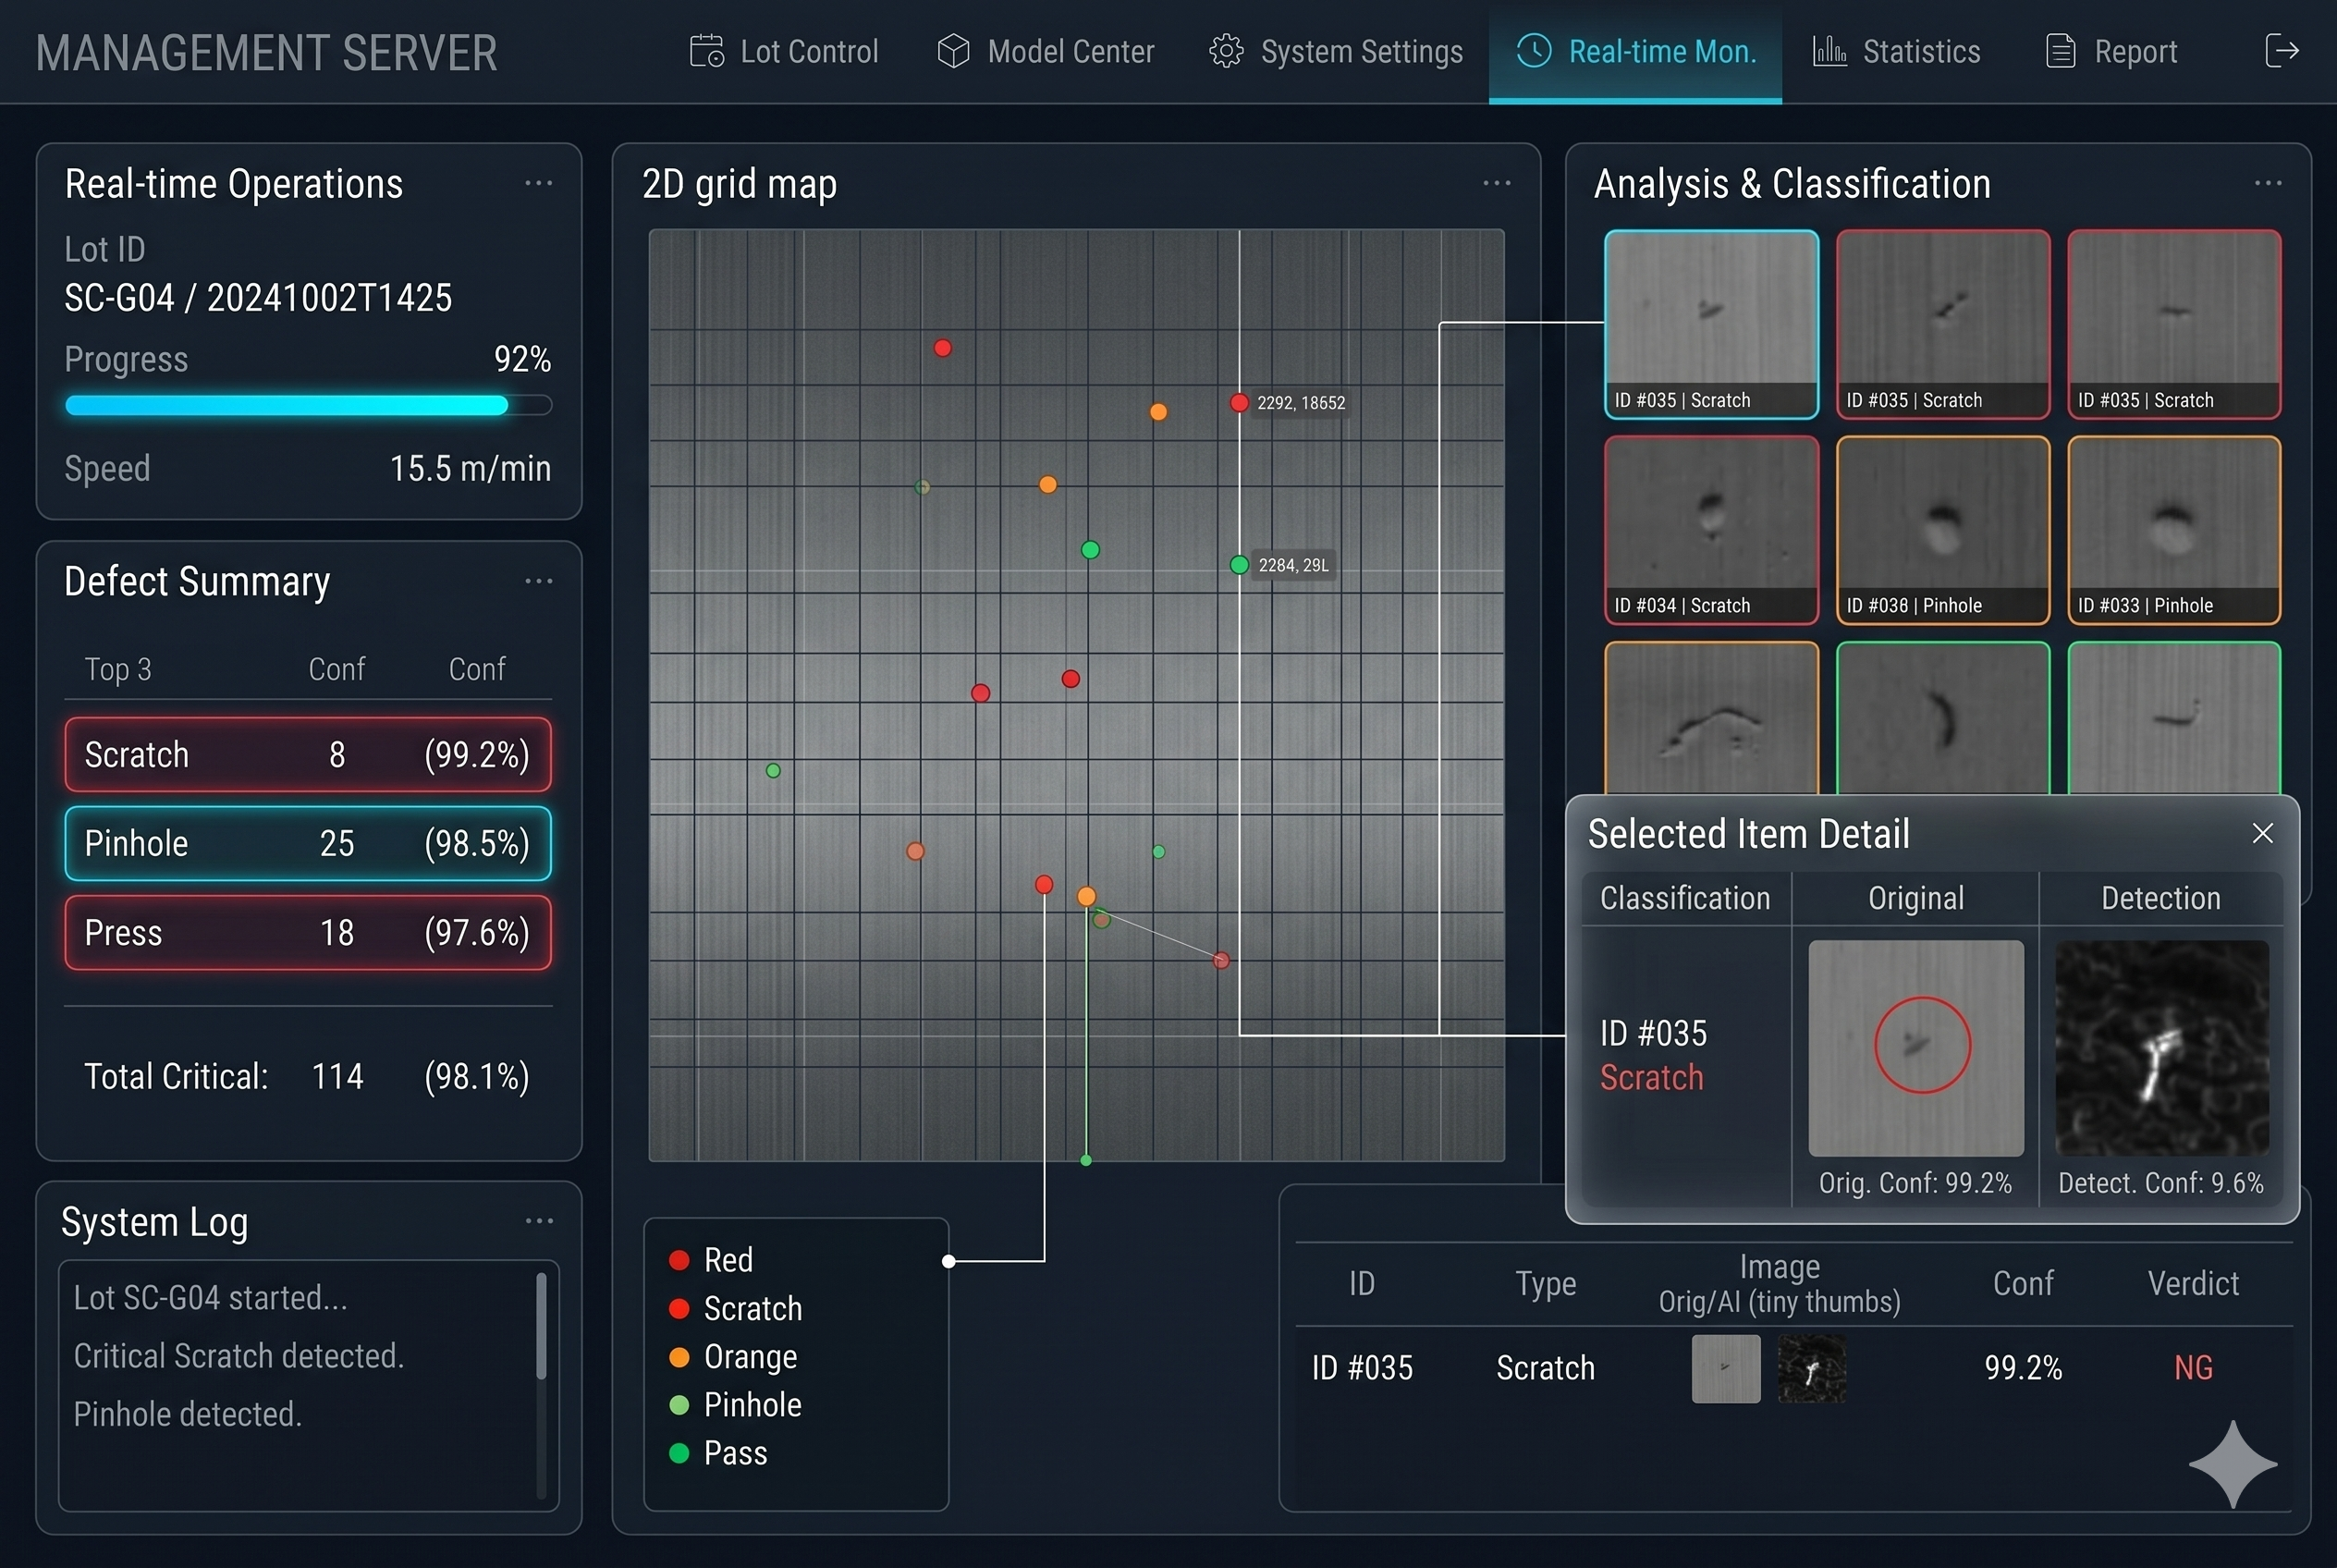Image resolution: width=2337 pixels, height=1568 pixels.
Task: Close the Selected Item Detail popup
Action: (2262, 833)
